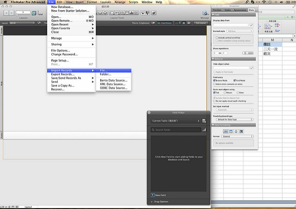Click the Excel themes Aa icon in ribbon
Screen dimensions: 296x209
click(x=267, y=26)
